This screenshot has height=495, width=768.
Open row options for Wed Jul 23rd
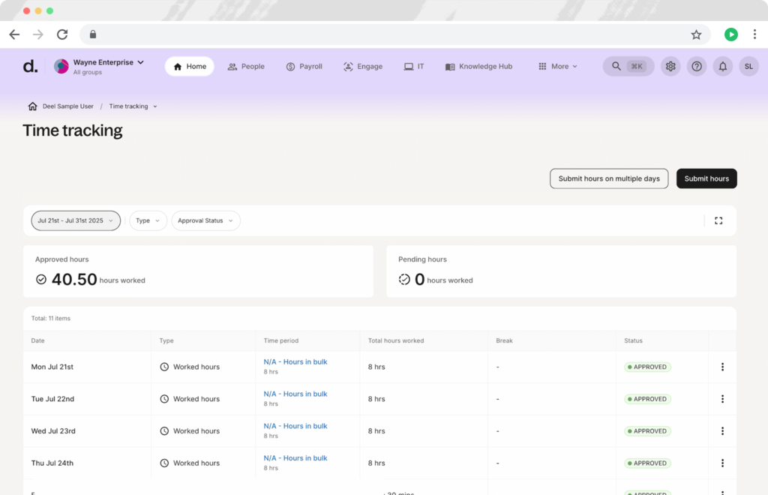(x=722, y=431)
